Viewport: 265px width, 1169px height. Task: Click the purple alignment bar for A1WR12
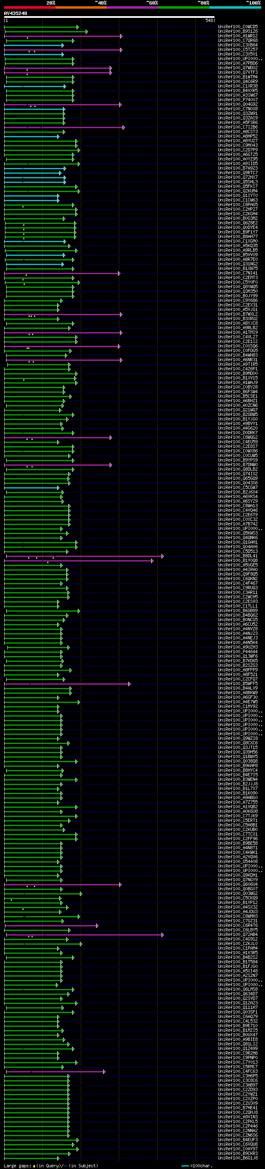(63, 36)
